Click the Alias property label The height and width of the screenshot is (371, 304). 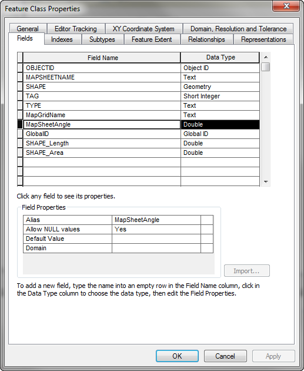68,220
